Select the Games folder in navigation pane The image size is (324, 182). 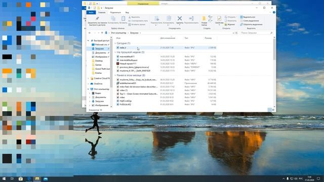coord(98,65)
